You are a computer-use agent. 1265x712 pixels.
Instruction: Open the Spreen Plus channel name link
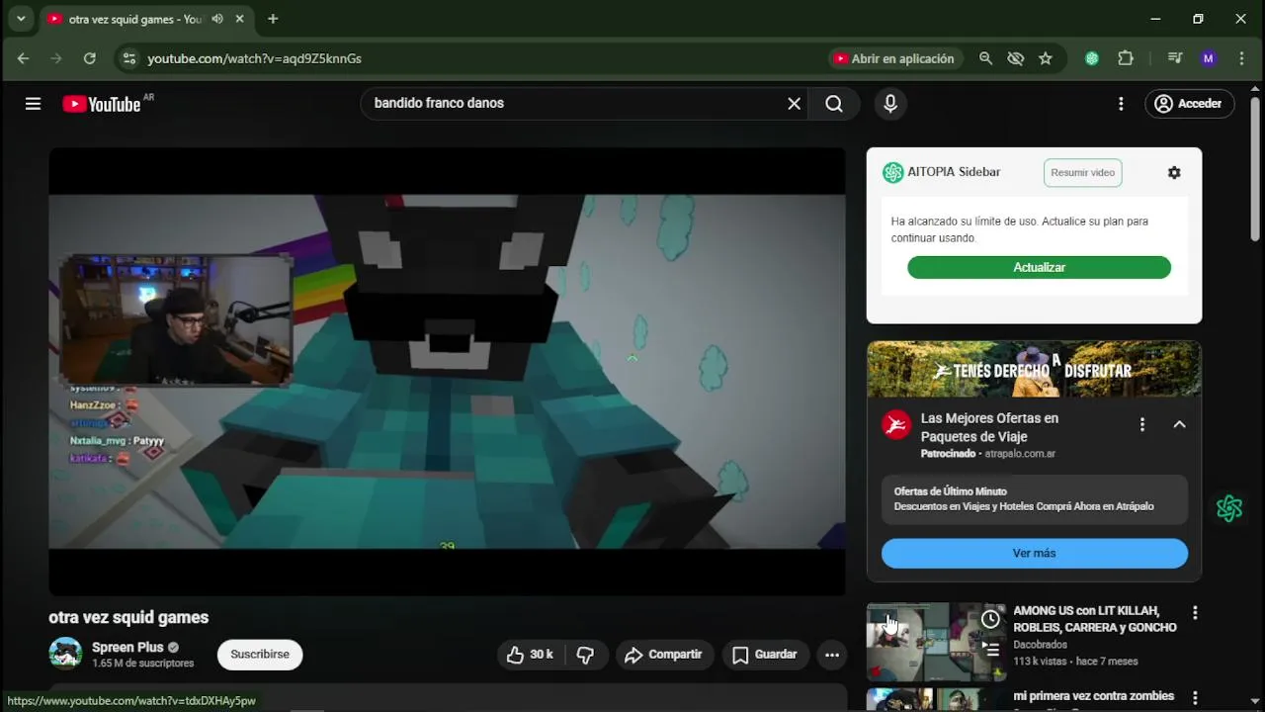pos(127,648)
